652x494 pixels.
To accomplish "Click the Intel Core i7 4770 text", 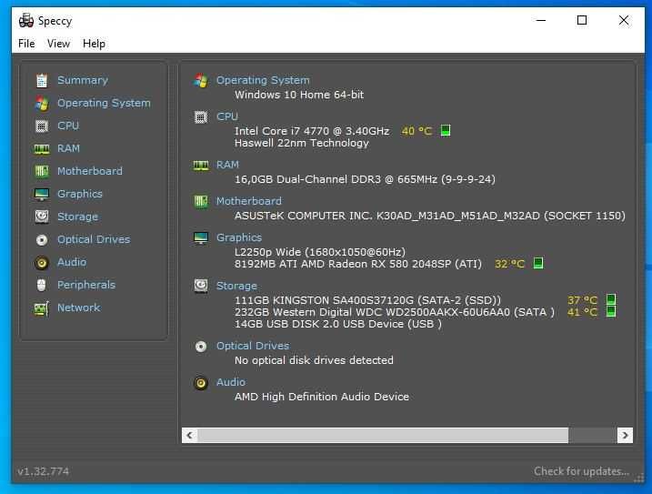I will (x=312, y=131).
